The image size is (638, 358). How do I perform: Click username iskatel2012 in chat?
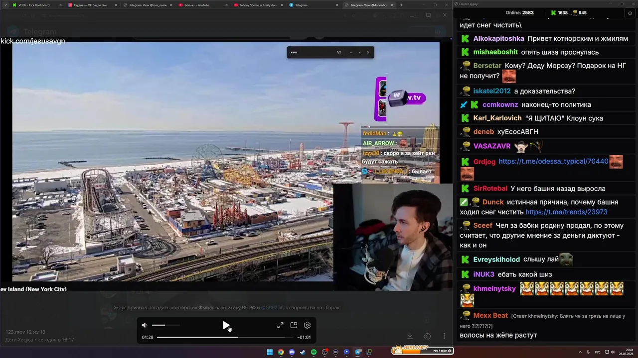tap(492, 91)
